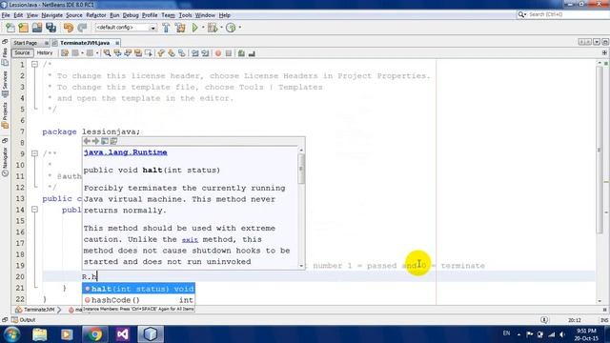Toggle Rectangular Selection icon
This screenshot has height=343, width=610.
pyautogui.click(x=149, y=53)
